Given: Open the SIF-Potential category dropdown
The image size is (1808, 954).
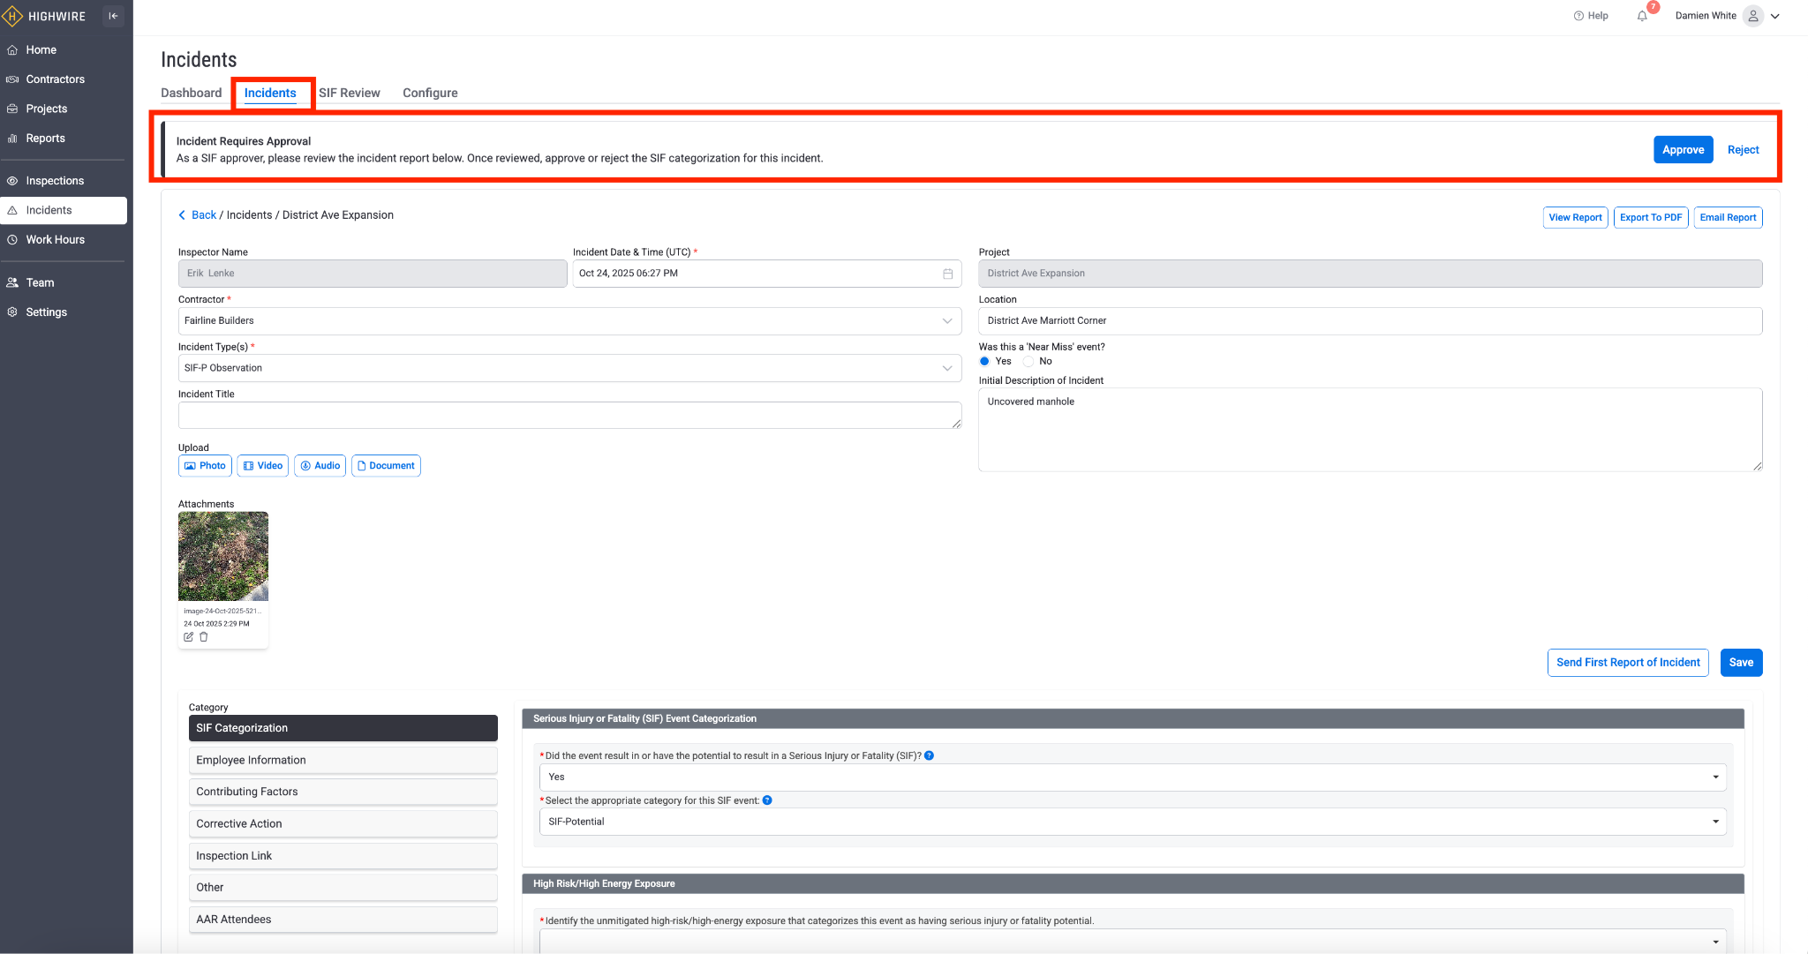Looking at the screenshot, I should click(1132, 822).
